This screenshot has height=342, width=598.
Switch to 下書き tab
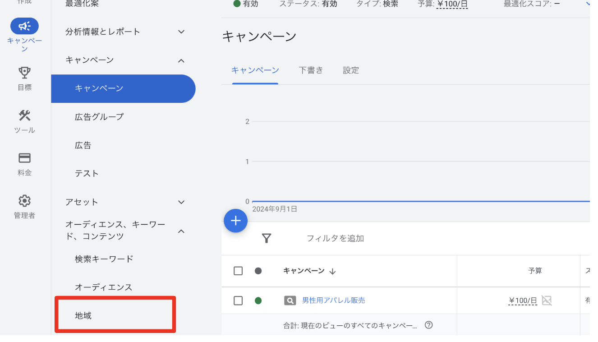311,70
